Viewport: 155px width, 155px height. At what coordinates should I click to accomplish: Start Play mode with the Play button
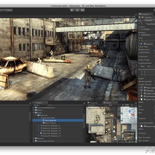pos(72,10)
